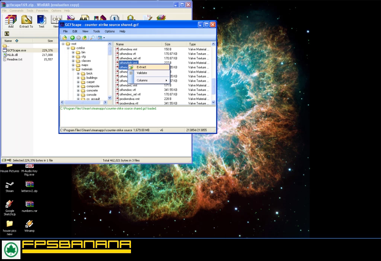Open the Find magnifier tool in GCFScape
The width and height of the screenshot is (381, 261).
click(92, 38)
